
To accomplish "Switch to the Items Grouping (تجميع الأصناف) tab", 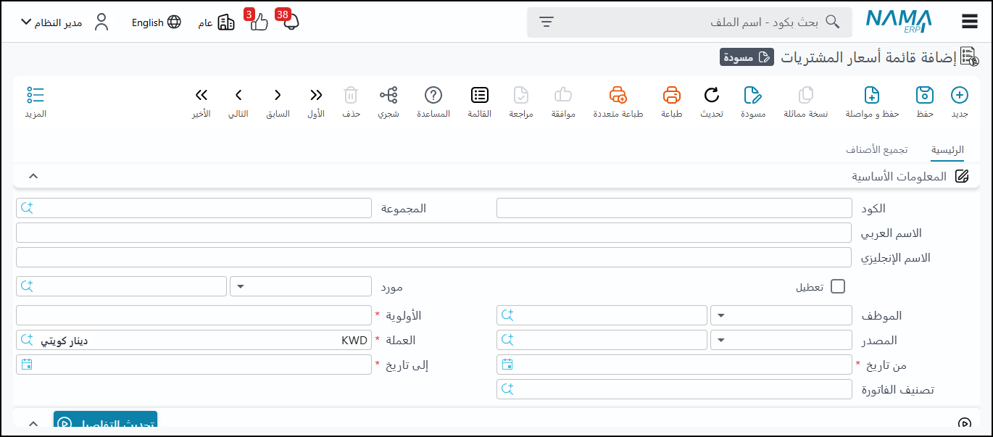I will click(x=876, y=150).
